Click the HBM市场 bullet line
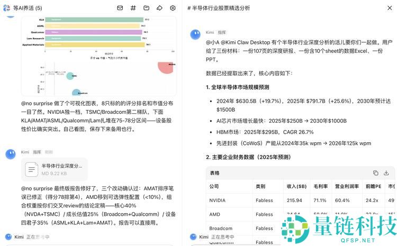This screenshot has height=246, width=397. coord(265,132)
